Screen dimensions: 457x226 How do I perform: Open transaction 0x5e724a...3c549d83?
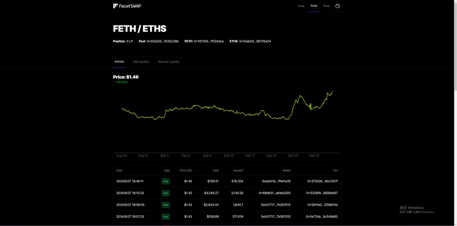tap(322, 216)
